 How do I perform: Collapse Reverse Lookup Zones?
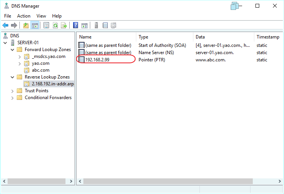point(12,77)
